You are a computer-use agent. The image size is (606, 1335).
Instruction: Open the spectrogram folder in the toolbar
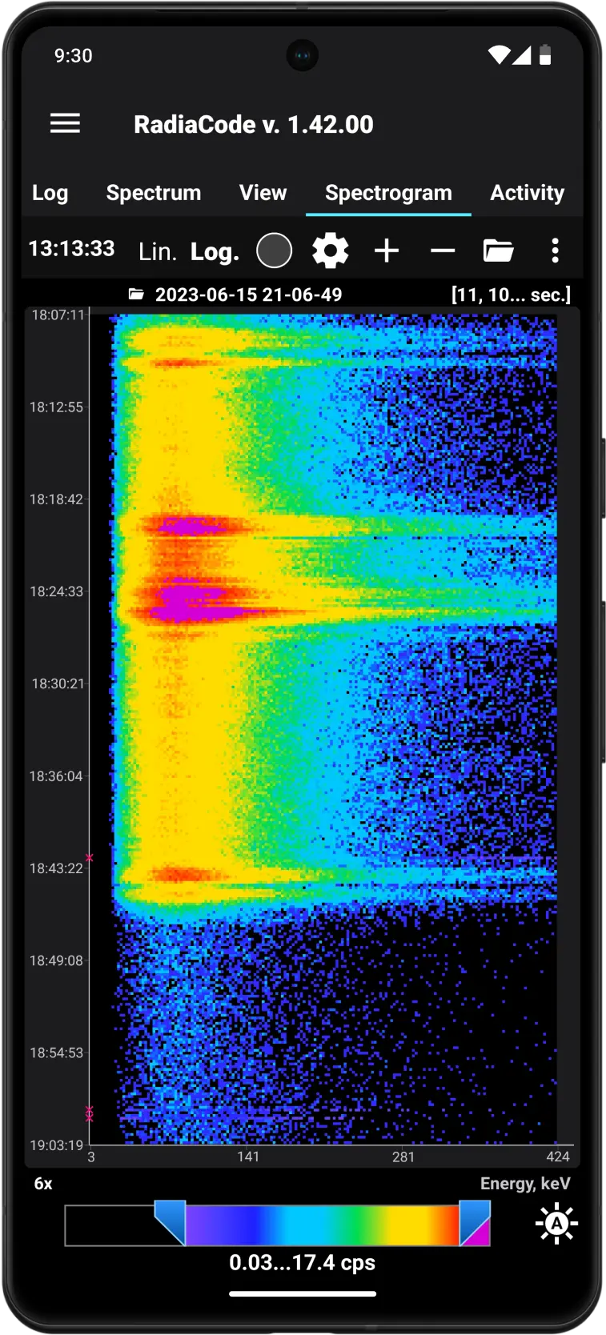[x=498, y=251]
